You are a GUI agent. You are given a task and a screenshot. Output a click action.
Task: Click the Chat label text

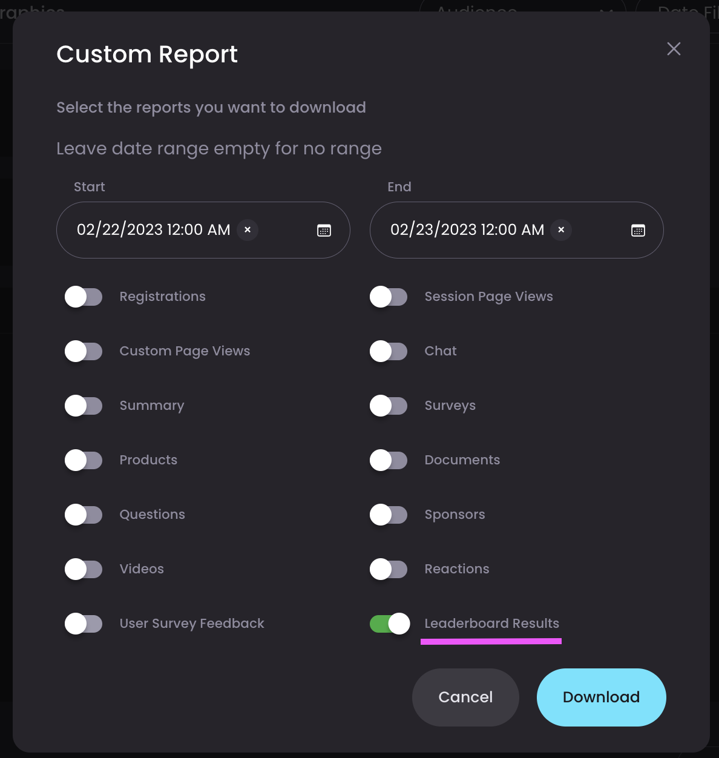441,351
